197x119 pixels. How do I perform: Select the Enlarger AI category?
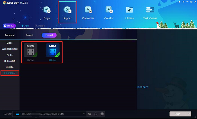coord(10,73)
